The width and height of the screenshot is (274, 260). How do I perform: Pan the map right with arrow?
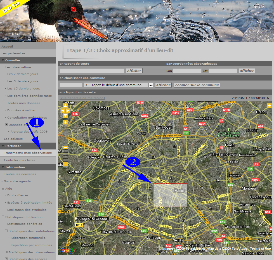click(x=68, y=111)
